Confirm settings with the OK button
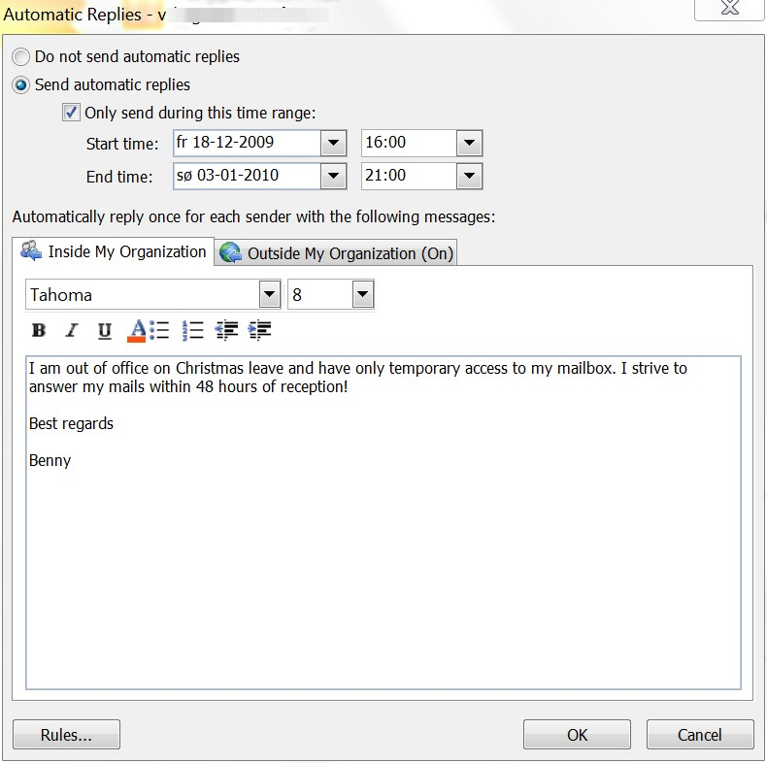This screenshot has width=767, height=763. coord(577,735)
